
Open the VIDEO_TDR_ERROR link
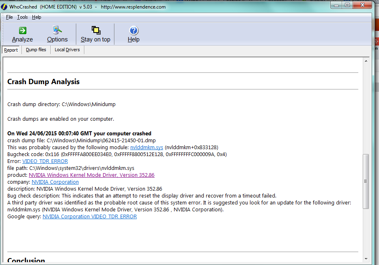[45, 161]
